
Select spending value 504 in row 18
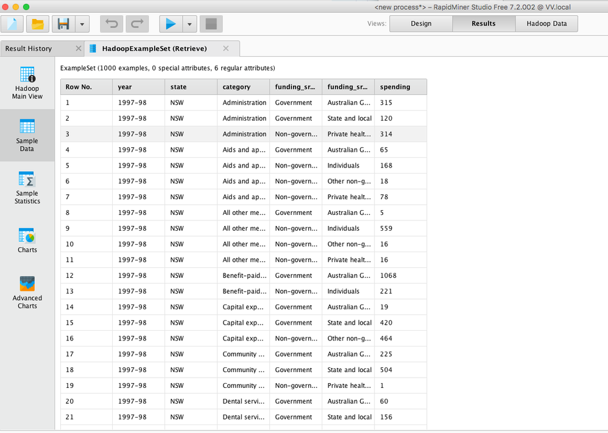pos(400,370)
